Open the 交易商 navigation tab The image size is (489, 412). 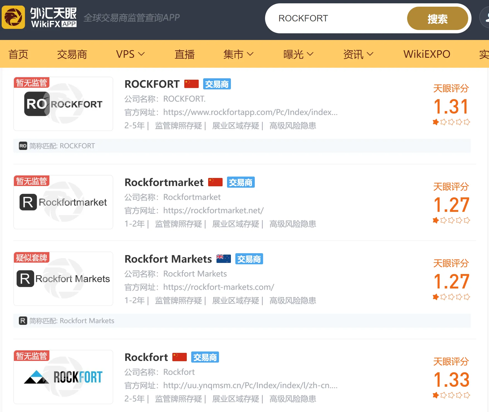click(x=72, y=54)
